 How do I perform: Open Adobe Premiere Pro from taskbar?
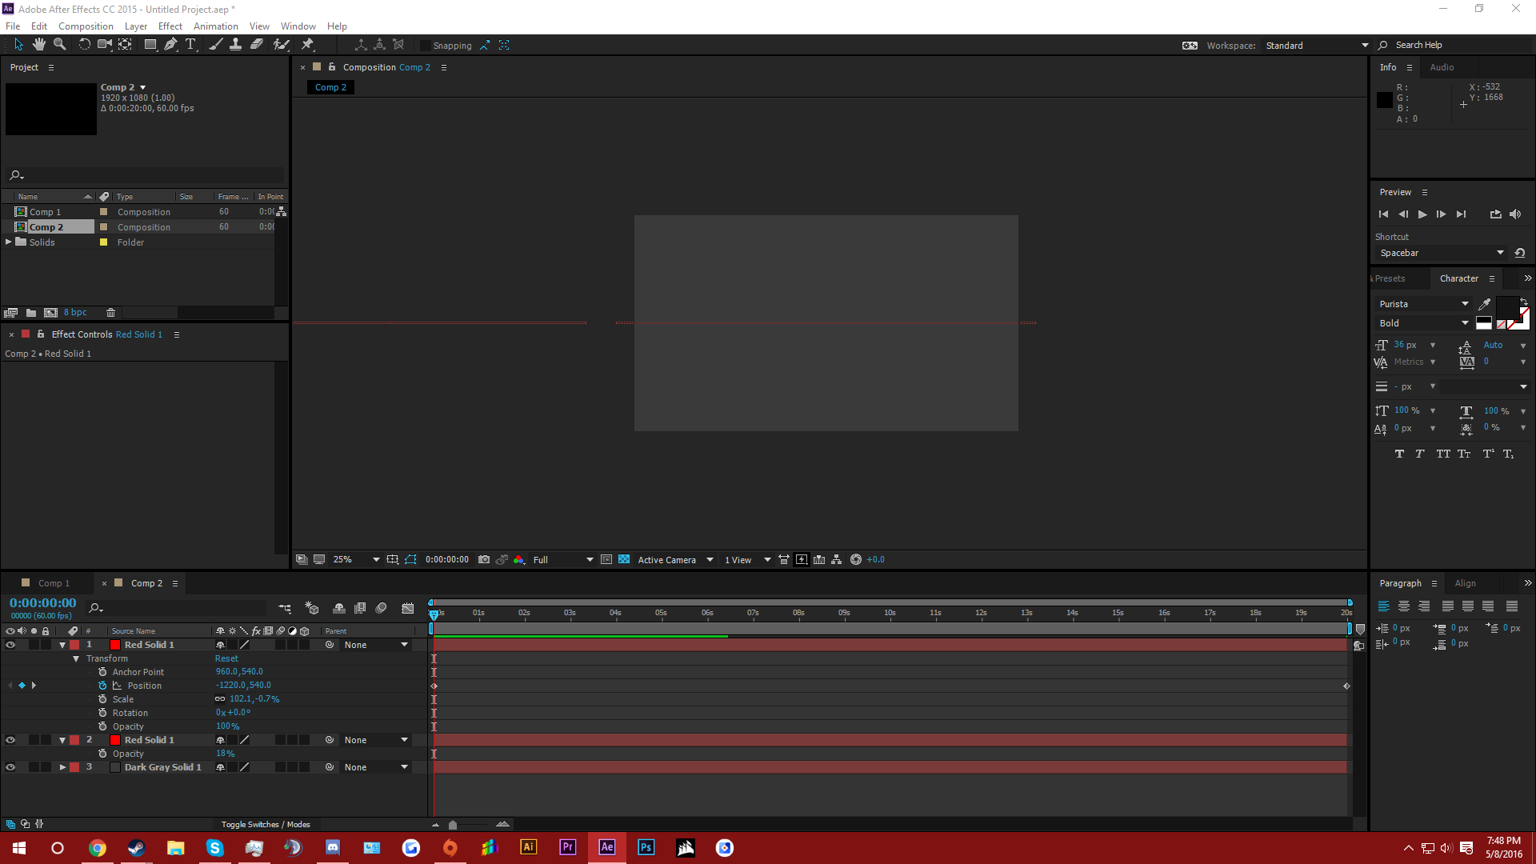pos(568,847)
